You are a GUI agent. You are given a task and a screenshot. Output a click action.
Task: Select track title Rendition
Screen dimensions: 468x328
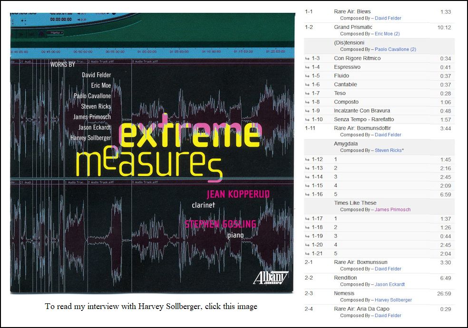click(x=345, y=278)
